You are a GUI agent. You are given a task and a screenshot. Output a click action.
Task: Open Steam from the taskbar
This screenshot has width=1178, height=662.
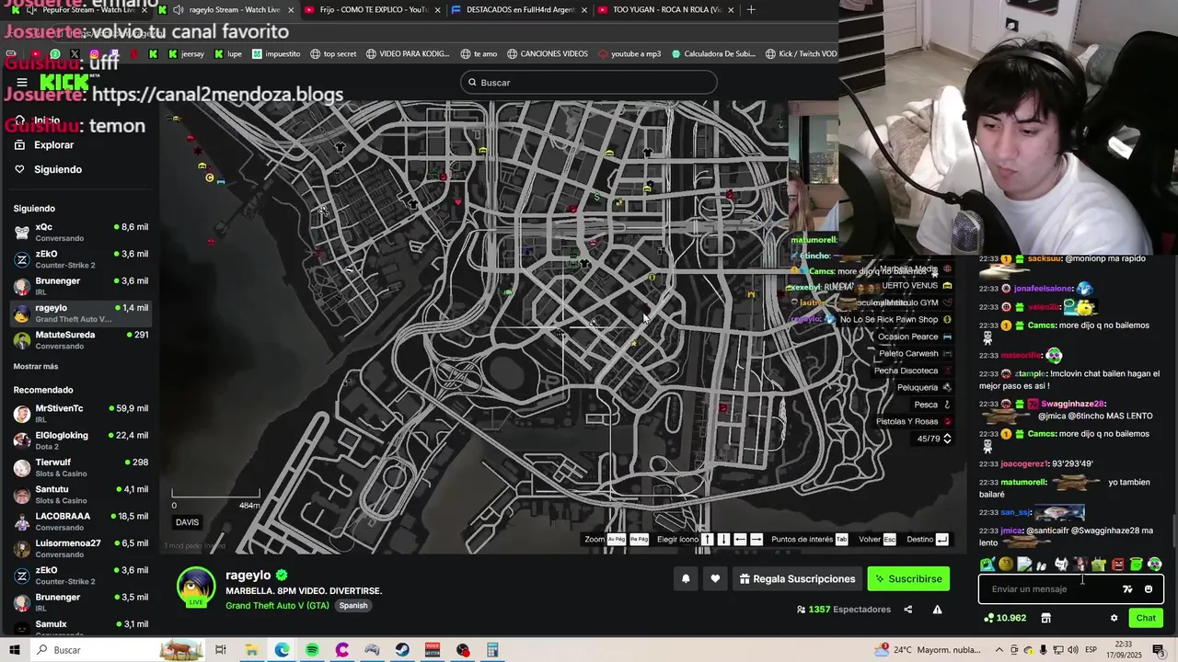tap(402, 650)
